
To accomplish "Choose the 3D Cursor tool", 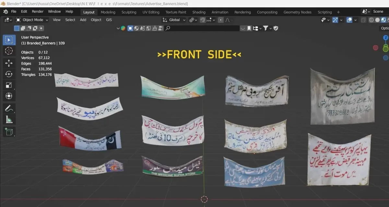I will pyautogui.click(x=9, y=51).
